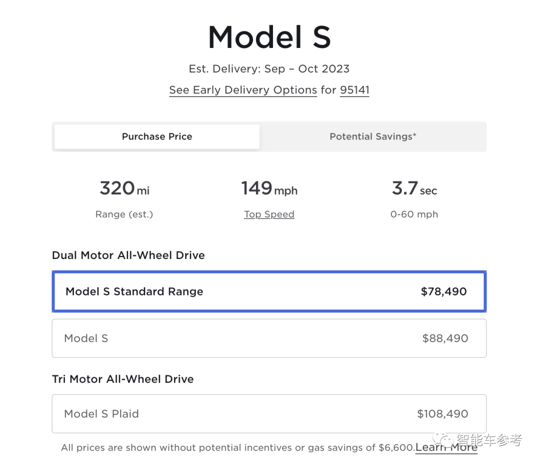The height and width of the screenshot is (464, 540).
Task: Click Learn More about gas savings
Action: coord(446,447)
